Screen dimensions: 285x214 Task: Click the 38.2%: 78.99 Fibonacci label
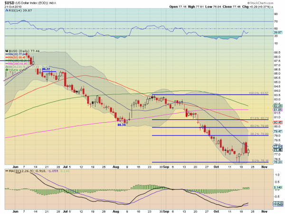259,134
